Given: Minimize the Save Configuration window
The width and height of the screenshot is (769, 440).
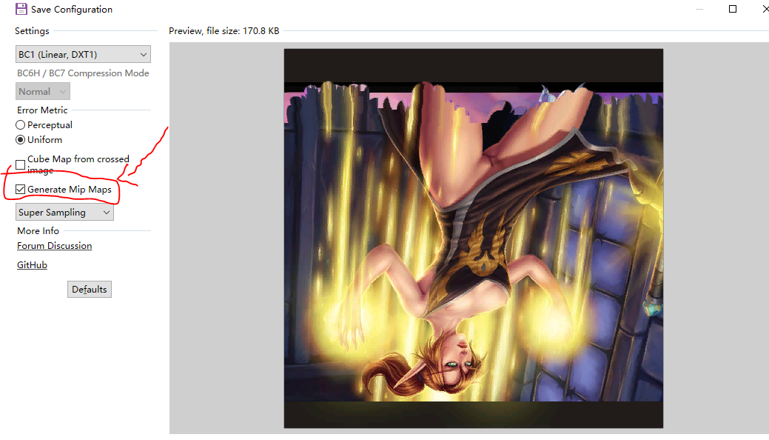Looking at the screenshot, I should [x=699, y=9].
